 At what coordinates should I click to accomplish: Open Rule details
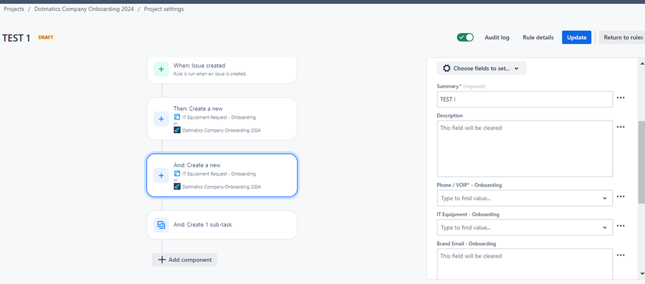538,37
